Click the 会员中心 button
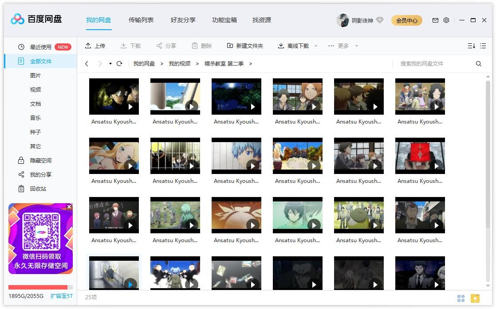 tap(406, 20)
